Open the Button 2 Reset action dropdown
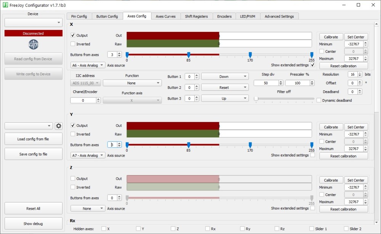Viewport: 381px width, 234px height. coord(224,87)
